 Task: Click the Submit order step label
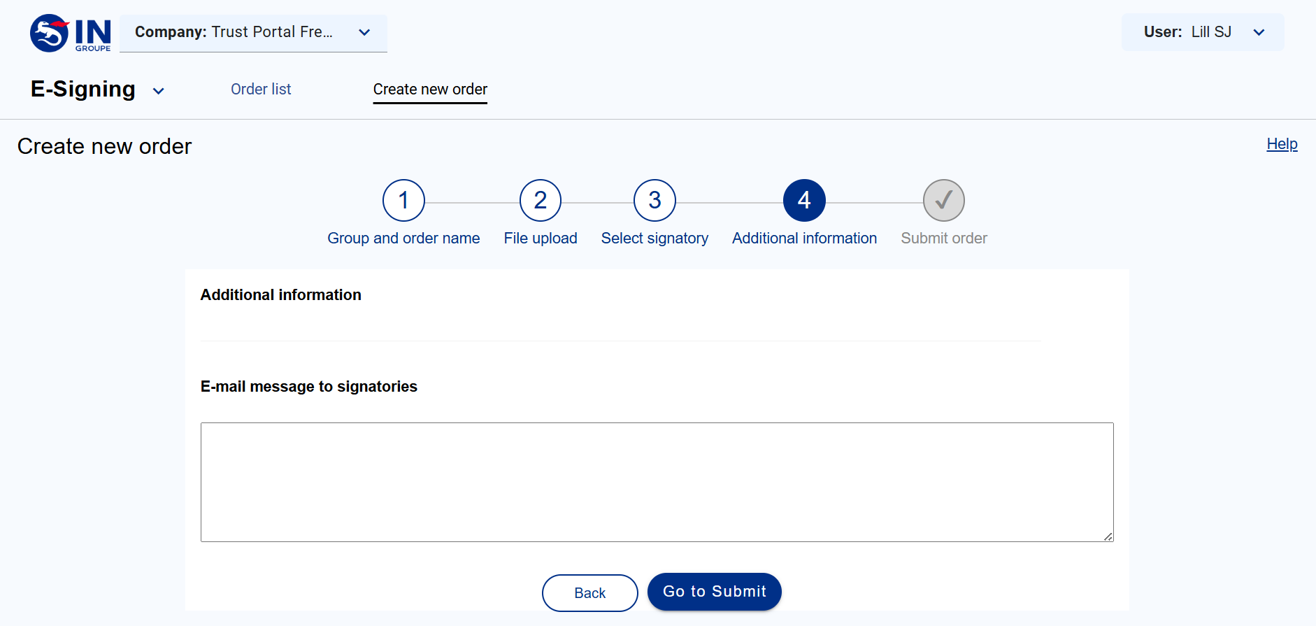[x=944, y=239]
